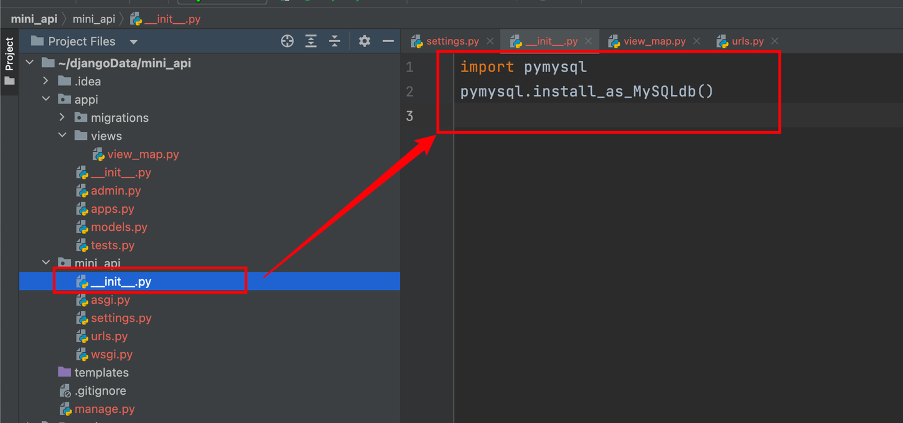This screenshot has height=423, width=903.
Task: Switch to the settings.py tab
Action: [453, 40]
